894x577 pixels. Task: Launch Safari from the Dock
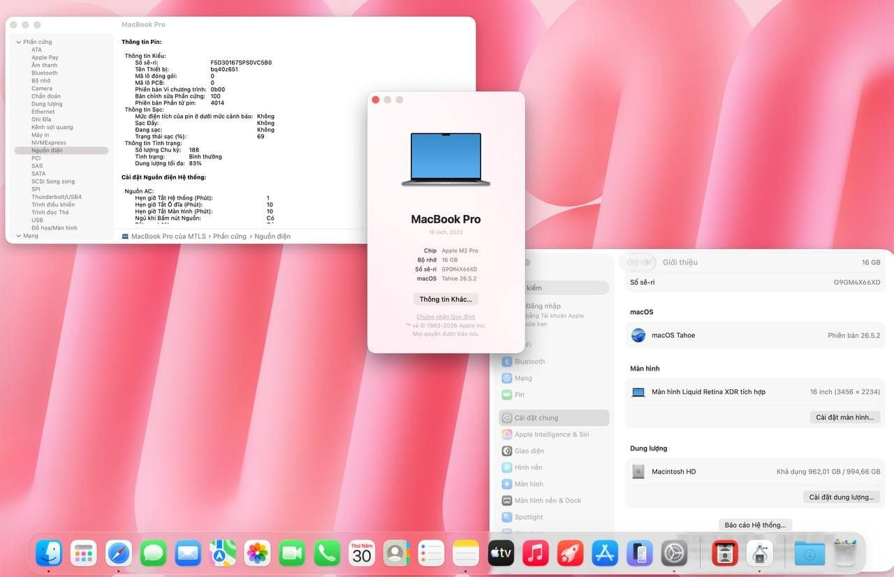click(x=119, y=553)
